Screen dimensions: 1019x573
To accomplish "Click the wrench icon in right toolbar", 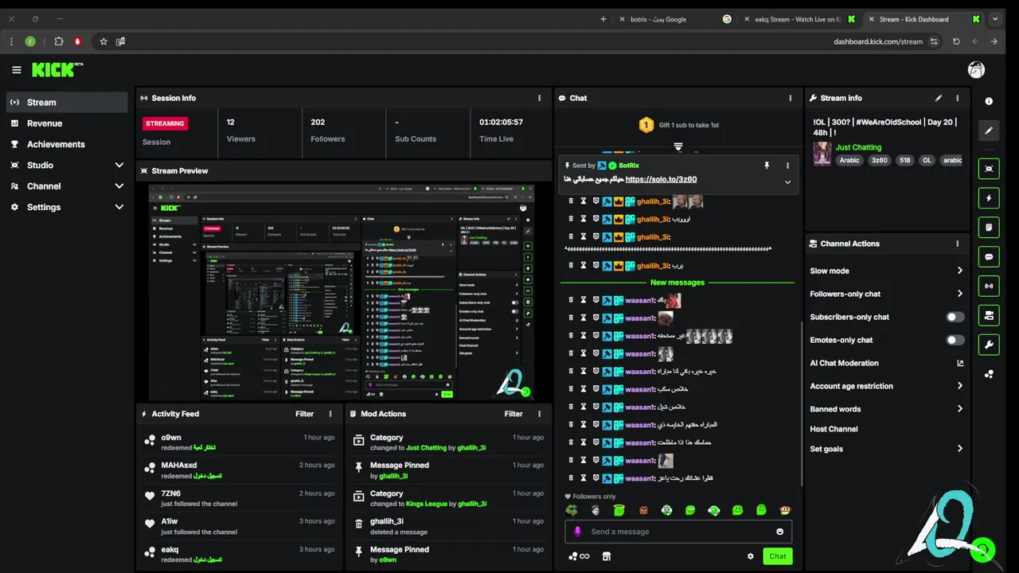I will pos(989,345).
